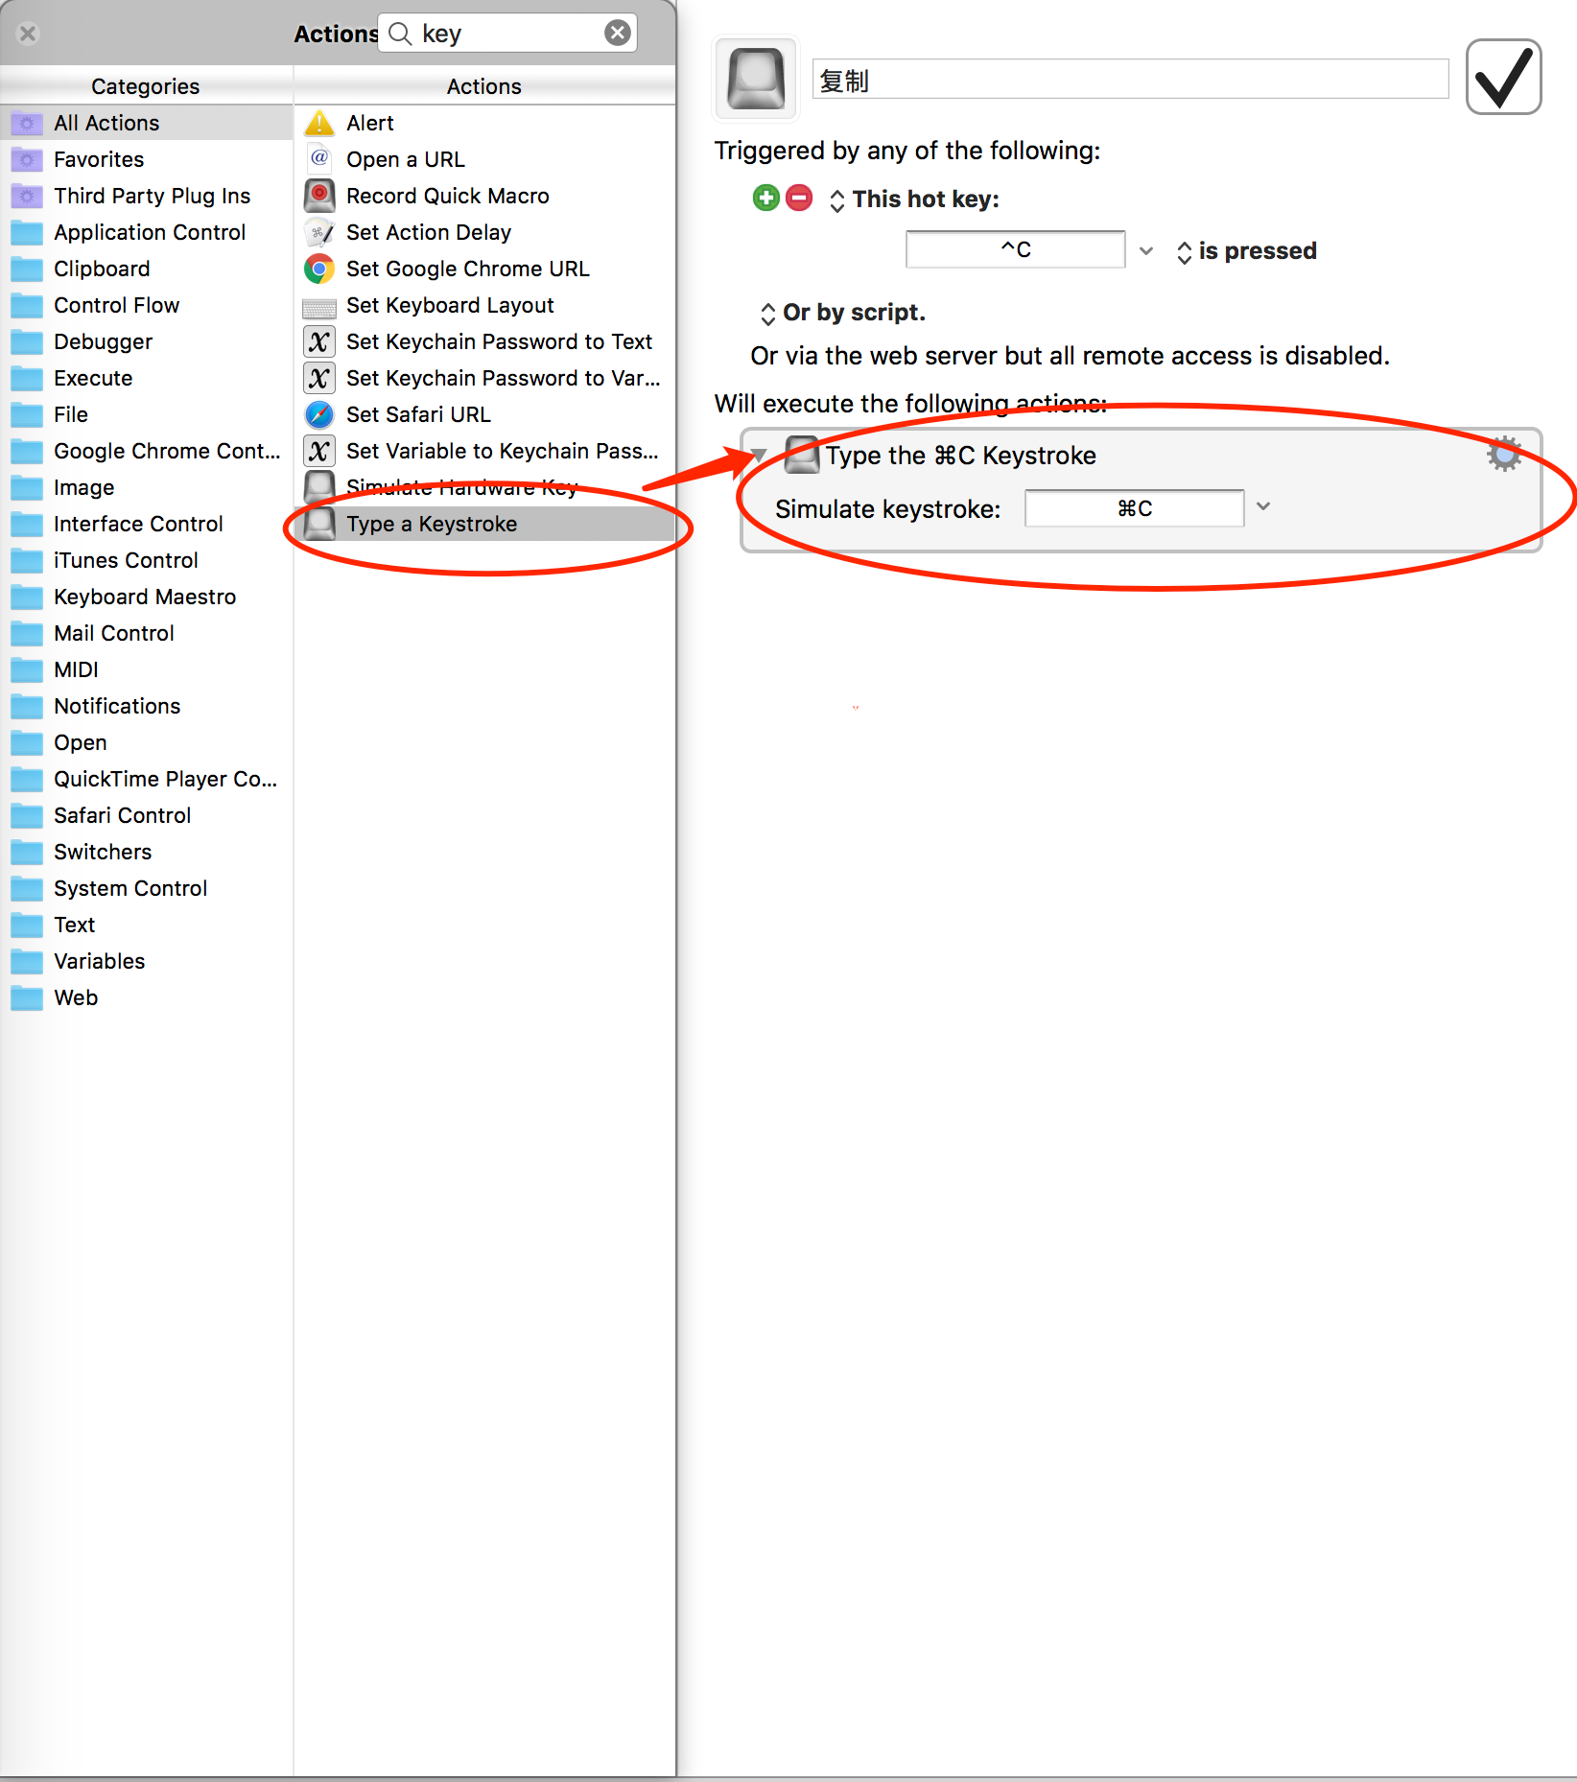Select the System Control category

(147, 888)
